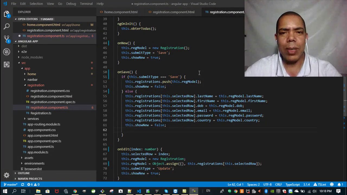
Task: Open Chrome from the taskbar
Action: pyautogui.click(x=75, y=191)
